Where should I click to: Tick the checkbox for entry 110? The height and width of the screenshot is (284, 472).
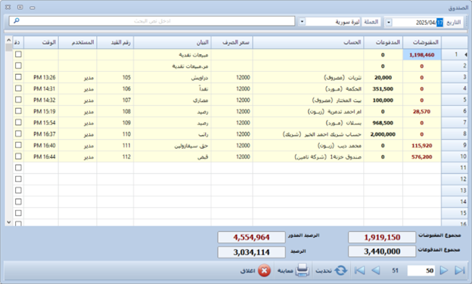coord(18,134)
